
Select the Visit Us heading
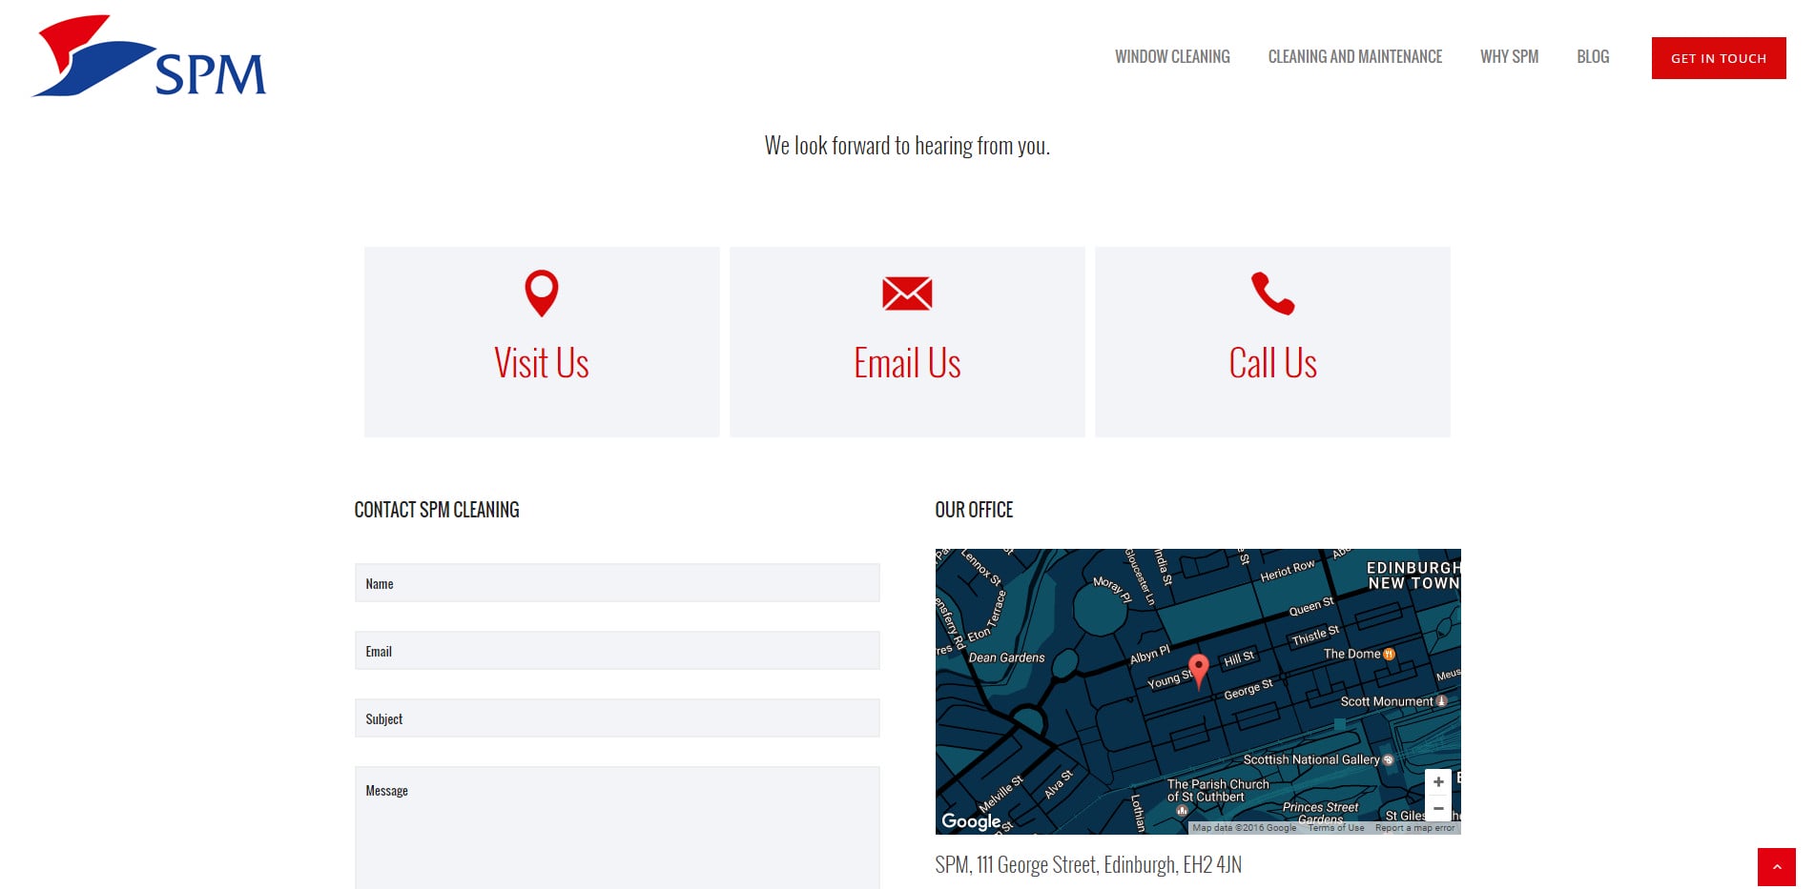[542, 363]
